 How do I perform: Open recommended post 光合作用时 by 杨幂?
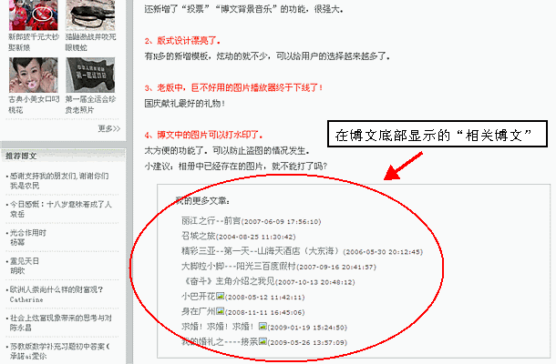coord(35,232)
